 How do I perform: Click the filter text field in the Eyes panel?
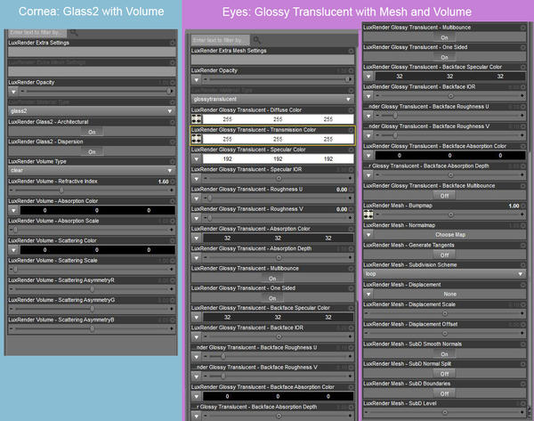pyautogui.click(x=221, y=40)
